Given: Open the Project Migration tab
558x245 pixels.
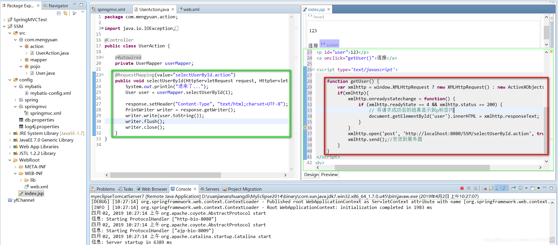Looking at the screenshot, I should coord(242,189).
